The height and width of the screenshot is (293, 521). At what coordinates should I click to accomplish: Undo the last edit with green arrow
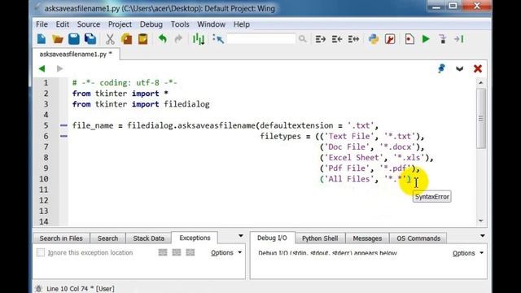[163, 39]
